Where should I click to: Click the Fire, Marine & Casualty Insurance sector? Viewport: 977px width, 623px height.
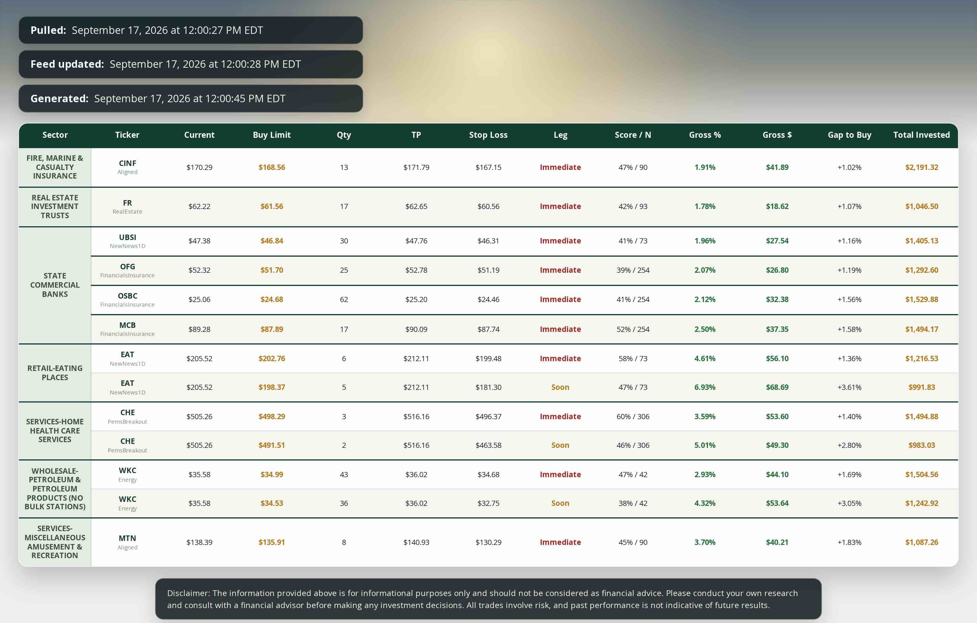pos(55,167)
